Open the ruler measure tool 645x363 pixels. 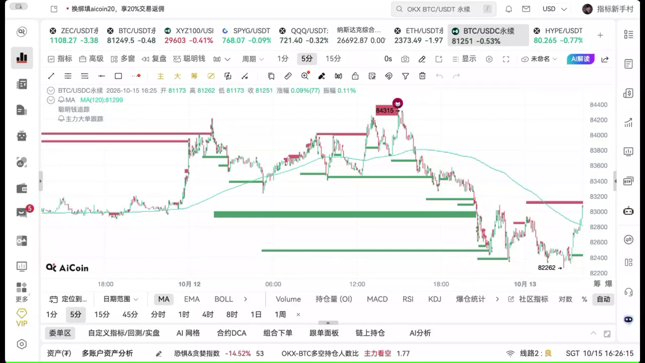click(288, 76)
